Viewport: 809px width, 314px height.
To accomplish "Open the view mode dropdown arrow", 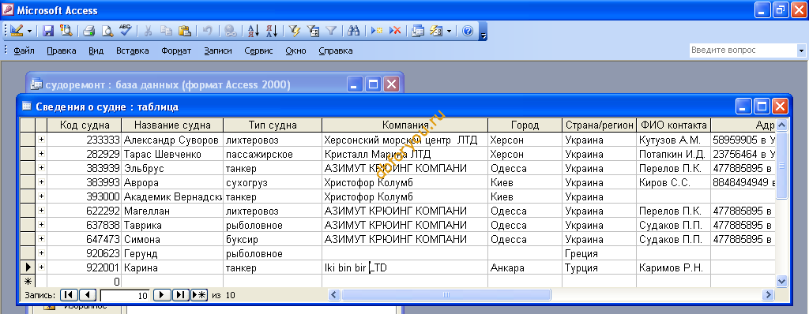I will pos(29,31).
